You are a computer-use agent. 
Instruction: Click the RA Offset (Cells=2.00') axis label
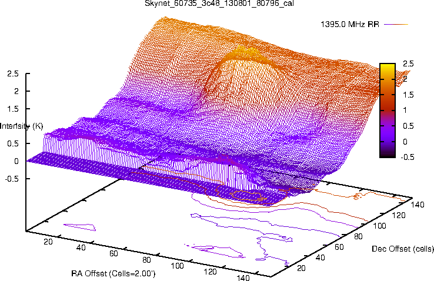(113, 273)
